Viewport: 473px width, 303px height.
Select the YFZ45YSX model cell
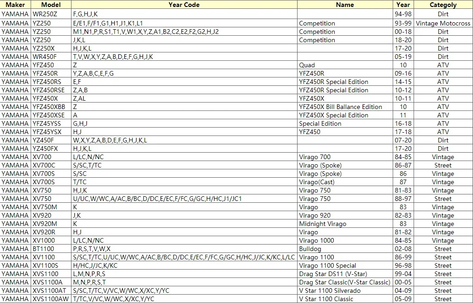(x=51, y=132)
